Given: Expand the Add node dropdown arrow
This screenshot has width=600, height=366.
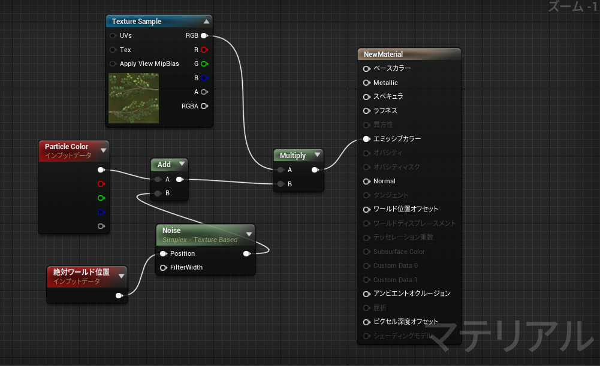Looking at the screenshot, I should pyautogui.click(x=182, y=164).
